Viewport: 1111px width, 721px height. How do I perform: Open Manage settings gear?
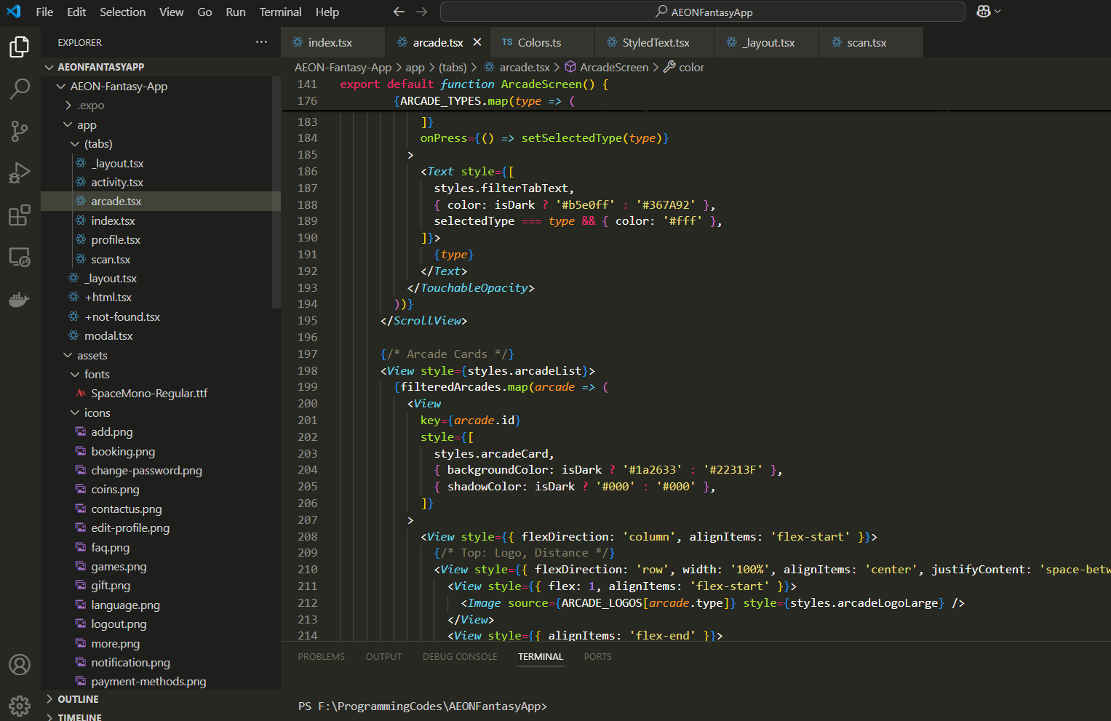click(x=20, y=705)
